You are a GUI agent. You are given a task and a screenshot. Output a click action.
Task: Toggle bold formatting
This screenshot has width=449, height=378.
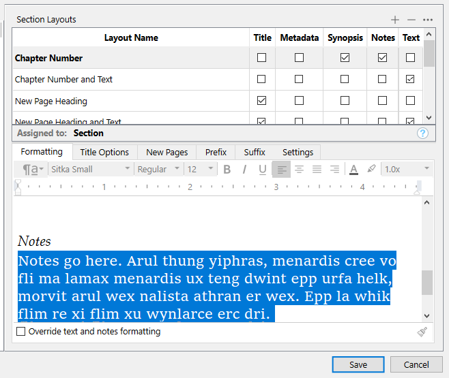coord(227,170)
